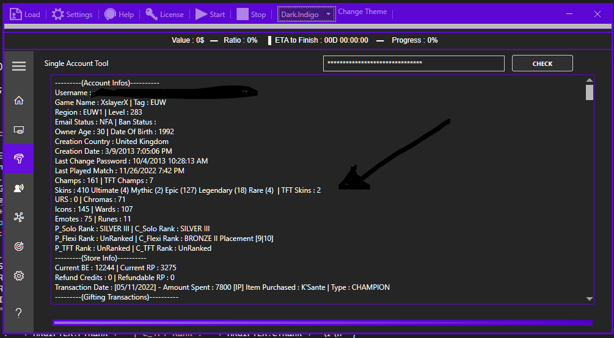Viewport: 614px width, 338px height.
Task: Click the 'Email Status : NFA' line
Action: pos(105,122)
